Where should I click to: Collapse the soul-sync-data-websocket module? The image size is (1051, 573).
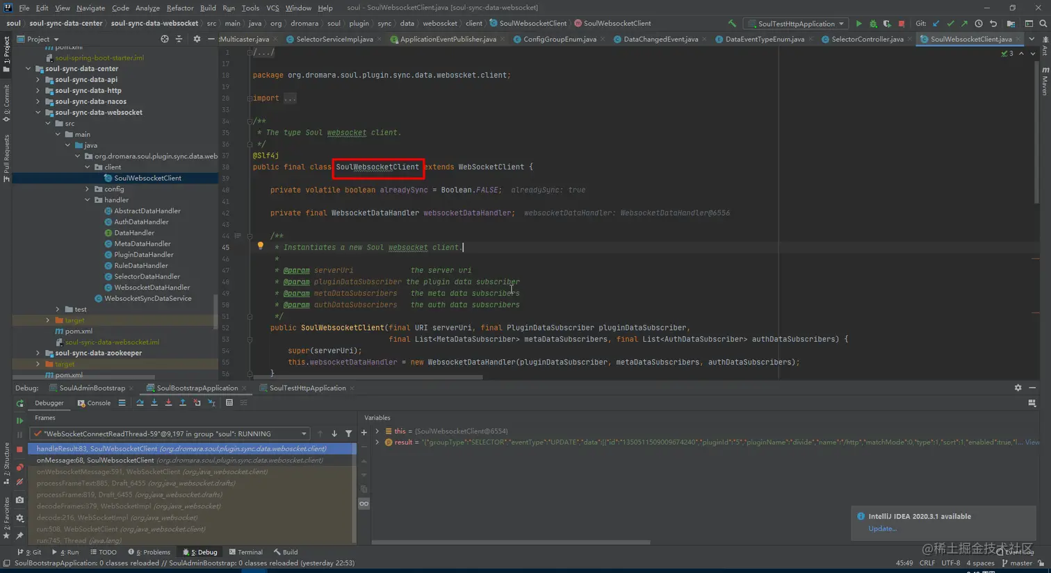click(x=38, y=112)
